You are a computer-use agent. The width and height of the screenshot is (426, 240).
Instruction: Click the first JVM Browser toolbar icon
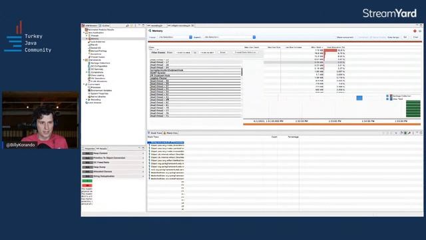(127, 25)
